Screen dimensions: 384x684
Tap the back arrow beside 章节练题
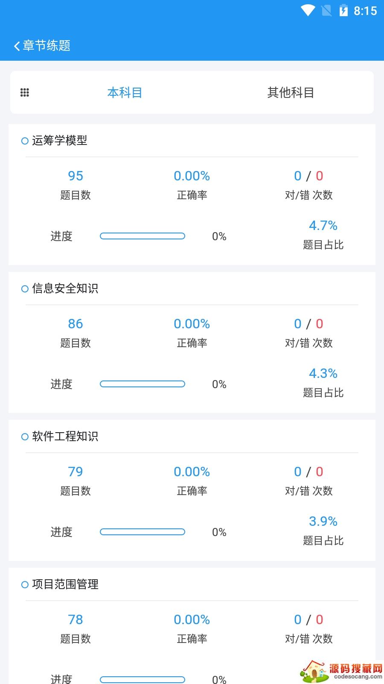point(17,46)
